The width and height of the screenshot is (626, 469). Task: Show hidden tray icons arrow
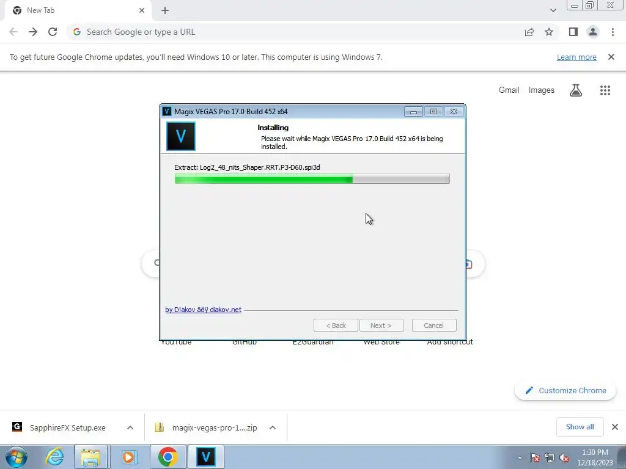[x=520, y=457]
